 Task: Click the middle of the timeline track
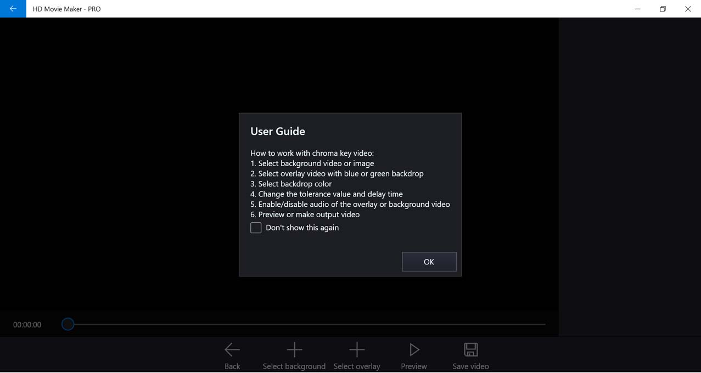[307, 324]
